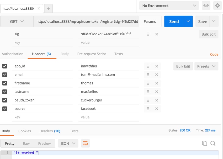This screenshot has width=223, height=159.
Task: Toggle line wrap icon in response
Action: 85,143
